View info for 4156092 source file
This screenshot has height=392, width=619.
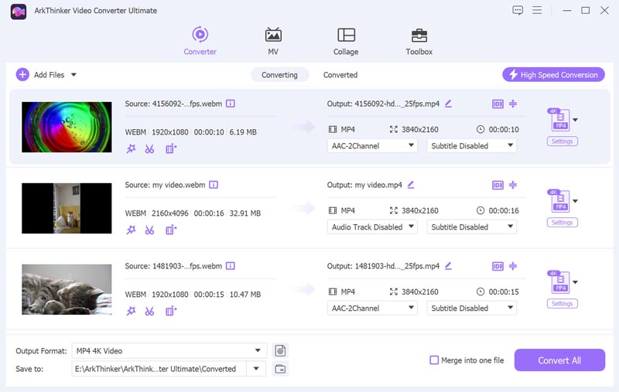tap(230, 104)
